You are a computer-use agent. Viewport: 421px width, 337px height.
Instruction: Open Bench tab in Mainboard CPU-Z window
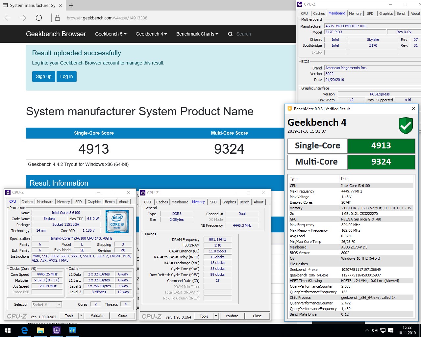[x=401, y=13]
